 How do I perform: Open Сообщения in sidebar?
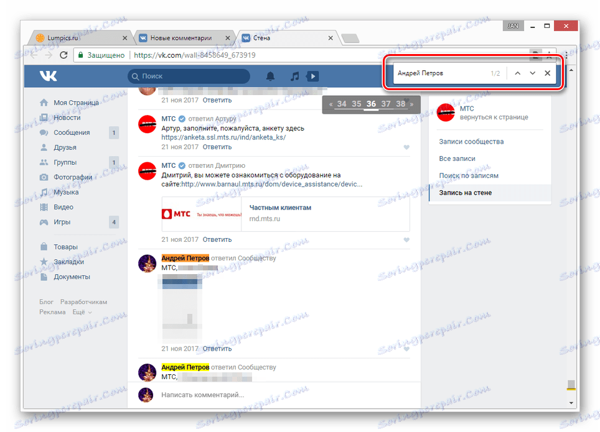click(x=72, y=132)
